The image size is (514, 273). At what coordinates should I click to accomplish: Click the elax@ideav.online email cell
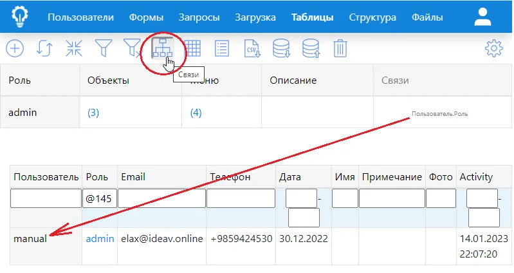(x=162, y=246)
